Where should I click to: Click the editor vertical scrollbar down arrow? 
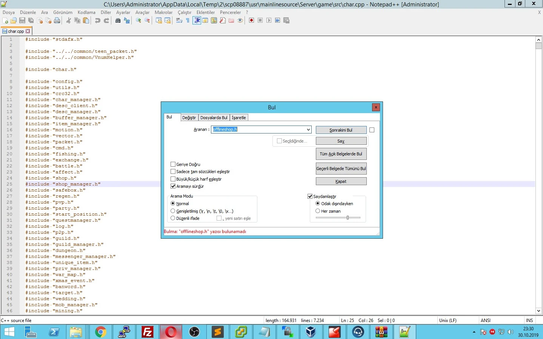[538, 311]
